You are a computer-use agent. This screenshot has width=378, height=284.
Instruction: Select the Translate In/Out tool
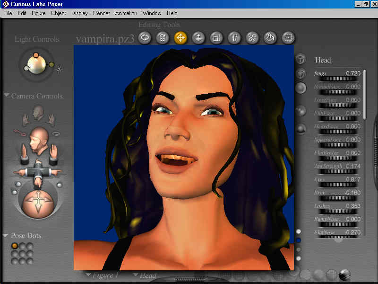[198, 38]
